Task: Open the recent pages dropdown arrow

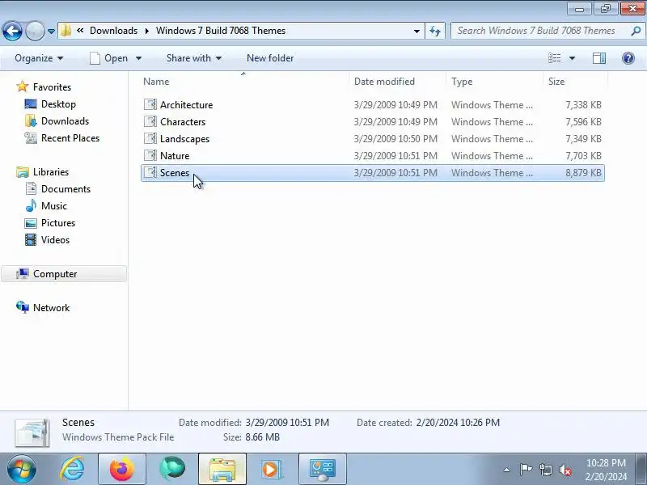Action: (x=51, y=31)
